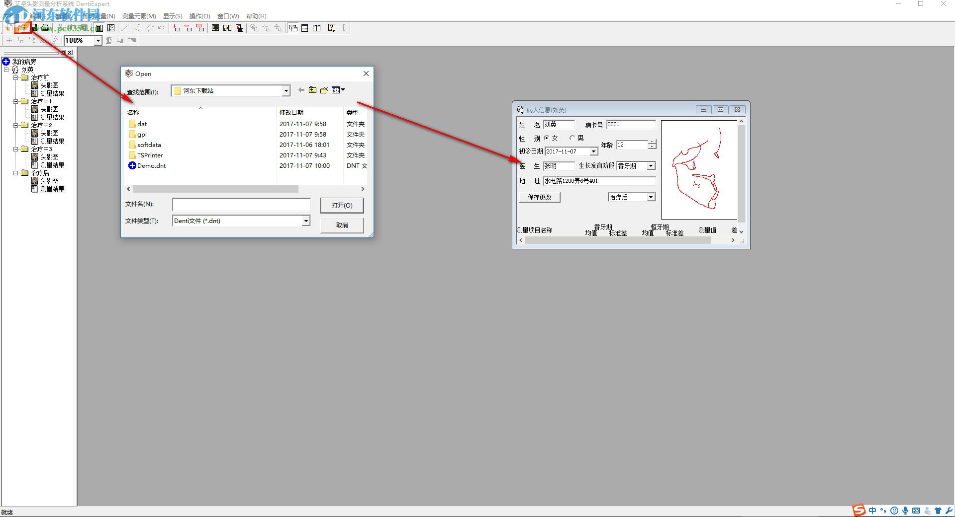Click the 取消 button in Open dialog

[342, 225]
